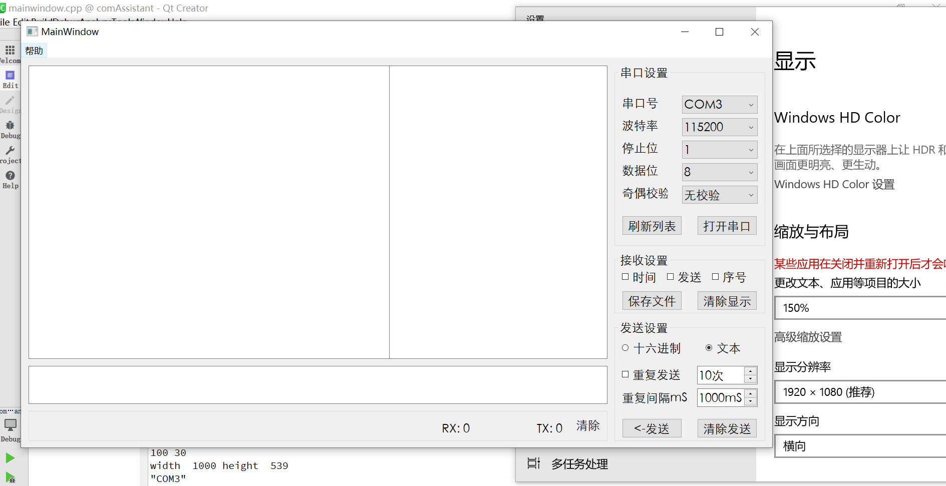Decrease 1000mS interval spinner down arrow

[751, 401]
